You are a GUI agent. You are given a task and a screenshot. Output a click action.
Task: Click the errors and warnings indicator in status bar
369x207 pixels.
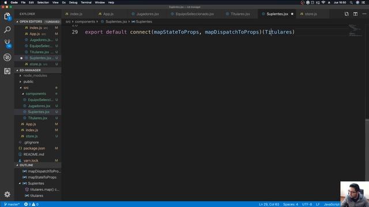point(31,205)
